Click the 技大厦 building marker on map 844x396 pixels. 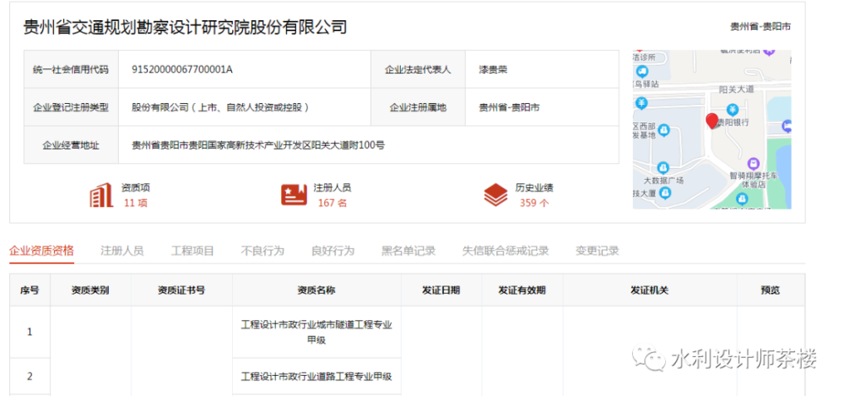pyautogui.click(x=666, y=193)
